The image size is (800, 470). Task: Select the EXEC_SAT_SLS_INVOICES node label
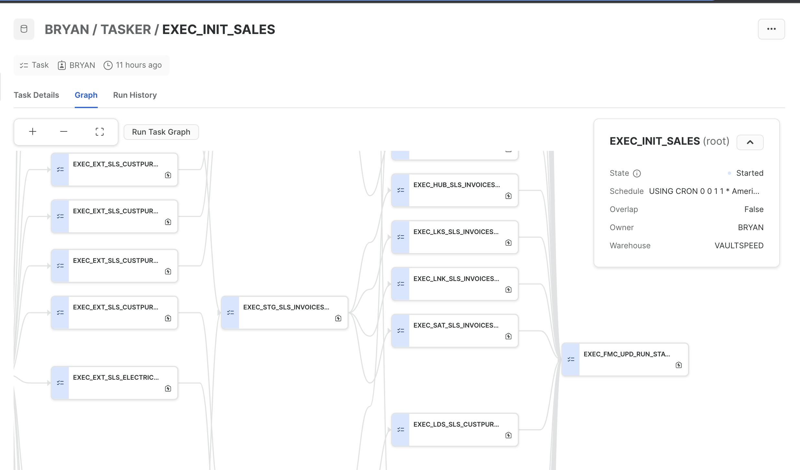pos(456,325)
